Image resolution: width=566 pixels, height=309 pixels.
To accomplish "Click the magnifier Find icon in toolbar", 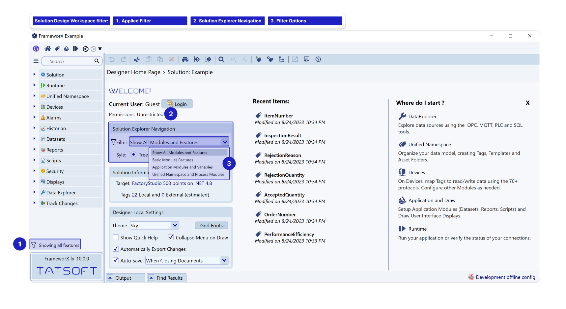I will [x=221, y=59].
